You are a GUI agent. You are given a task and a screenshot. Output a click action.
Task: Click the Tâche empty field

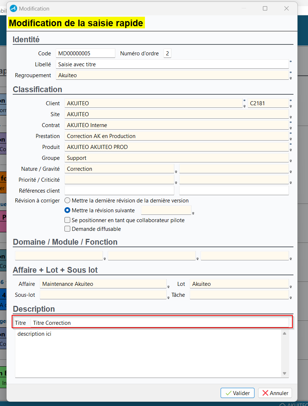pyautogui.click(x=239, y=295)
